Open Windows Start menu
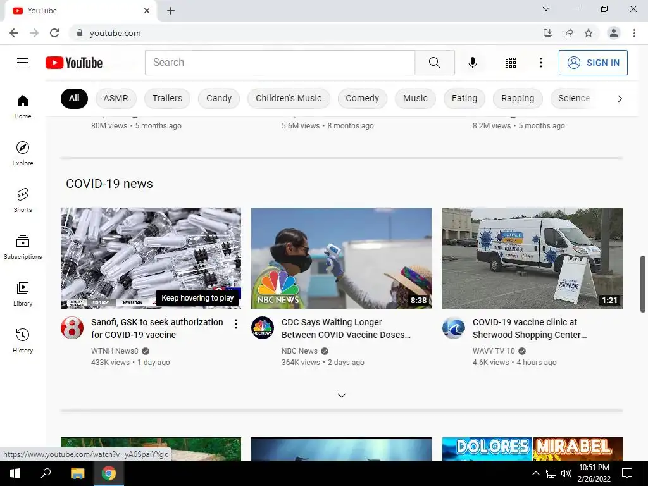 click(15, 473)
